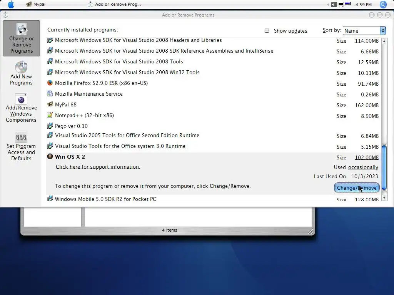Click the network monitor tray icon
Image resolution: width=394 pixels, height=295 pixels.
pos(341,5)
